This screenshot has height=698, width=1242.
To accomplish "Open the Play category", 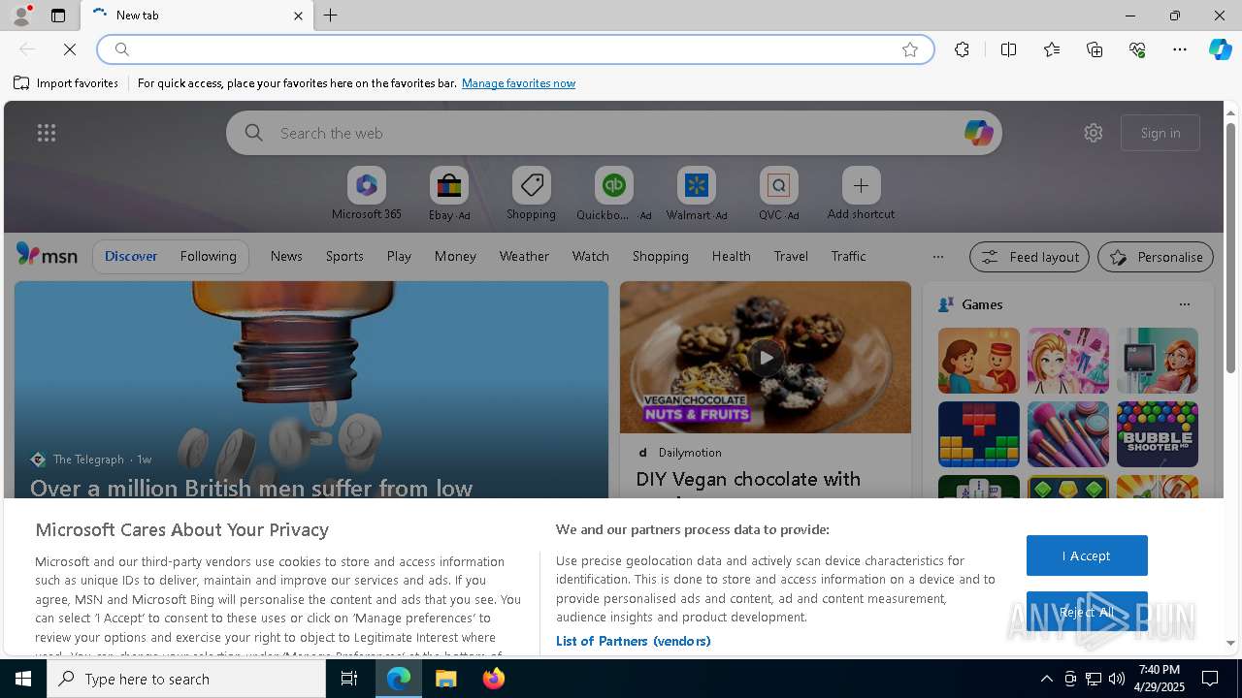I will coord(399,256).
